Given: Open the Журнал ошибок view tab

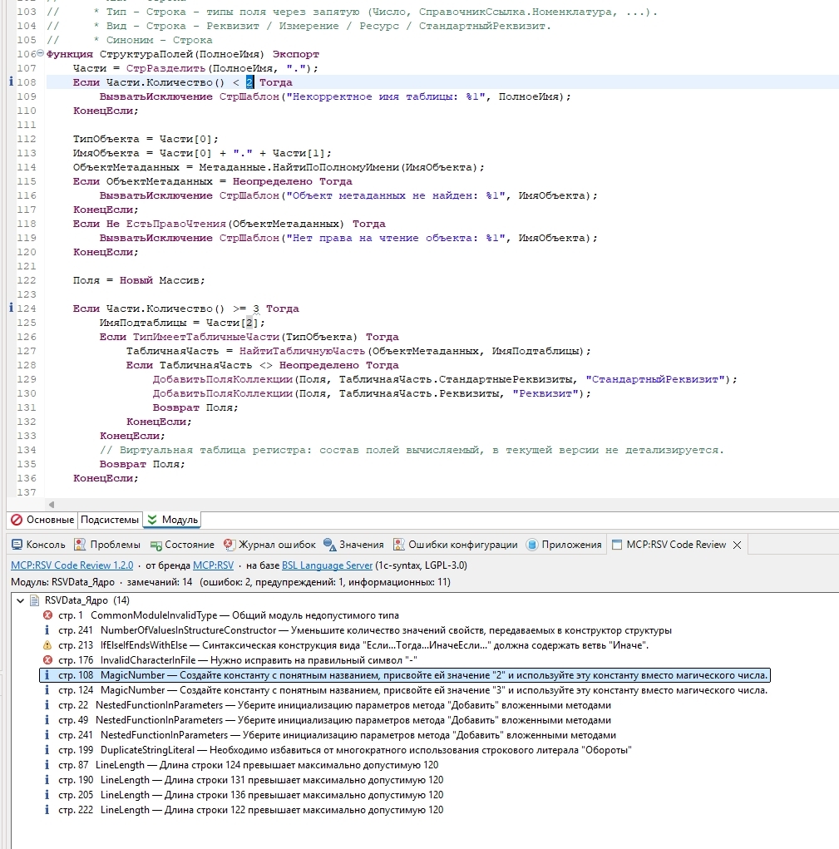Looking at the screenshot, I should click(x=270, y=545).
